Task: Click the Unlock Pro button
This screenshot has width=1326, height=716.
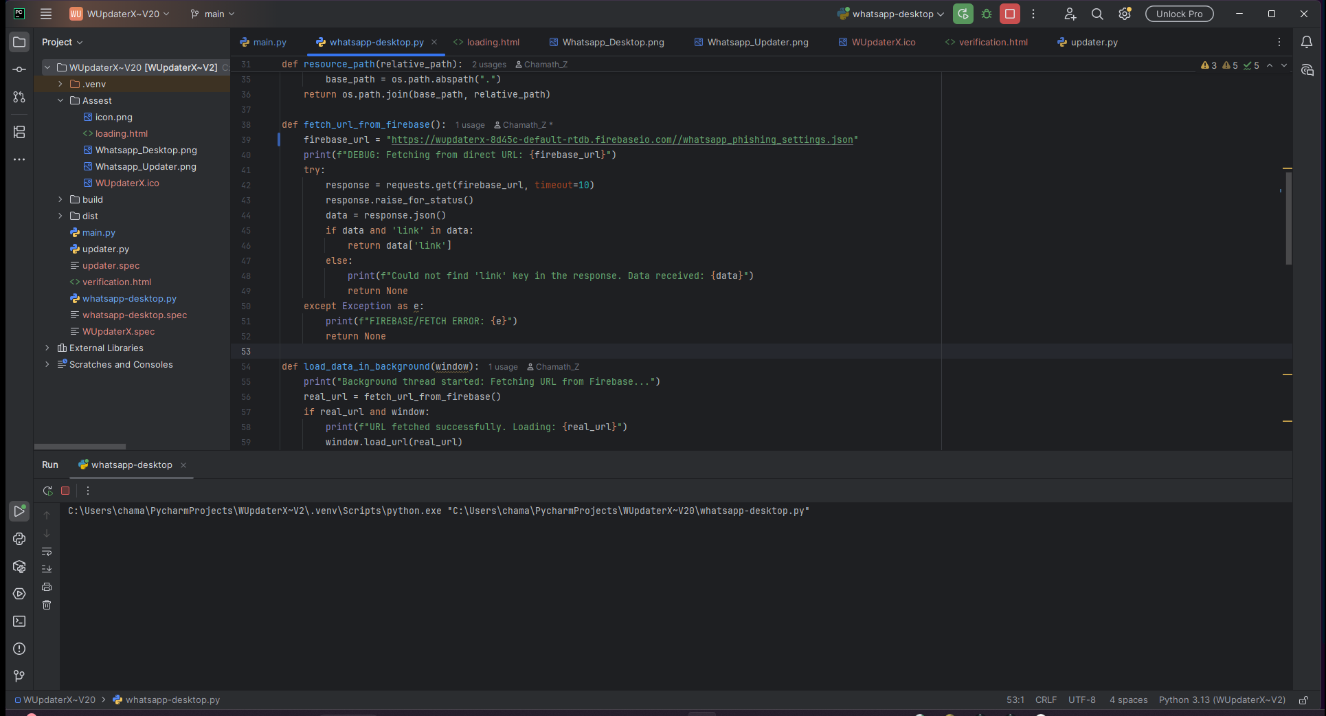Action: 1179,14
